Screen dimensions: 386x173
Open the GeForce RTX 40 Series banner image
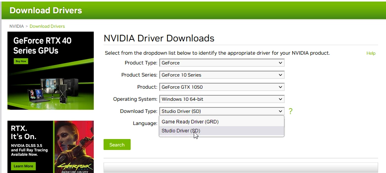tap(51, 71)
